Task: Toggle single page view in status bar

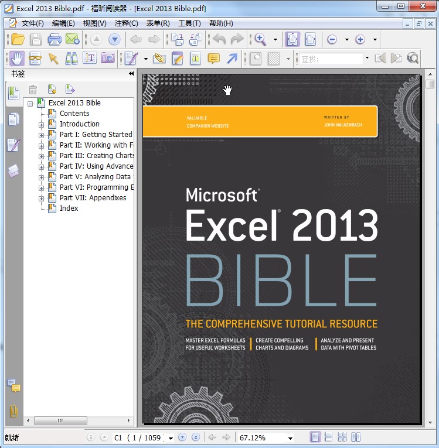Action: coord(315,437)
